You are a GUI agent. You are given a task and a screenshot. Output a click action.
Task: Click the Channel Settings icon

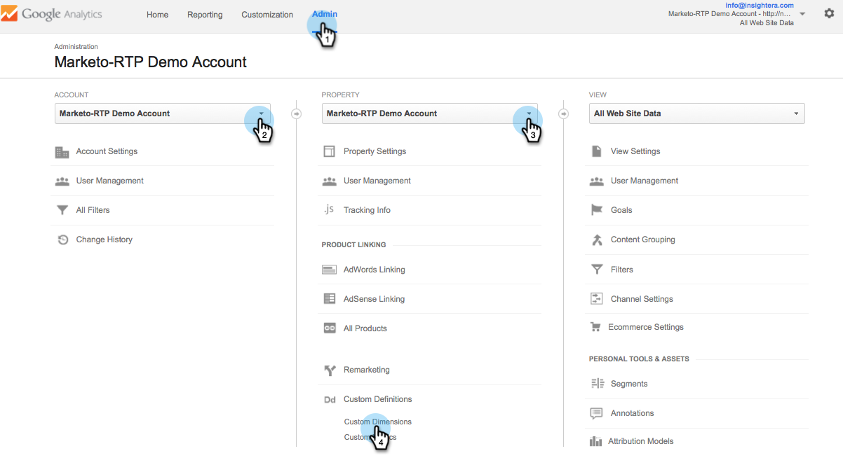pyautogui.click(x=597, y=299)
